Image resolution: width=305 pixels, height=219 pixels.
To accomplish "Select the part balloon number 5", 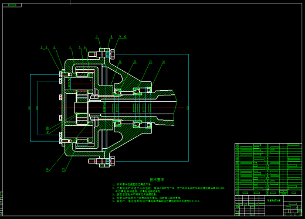I will pyautogui.click(x=80, y=47).
